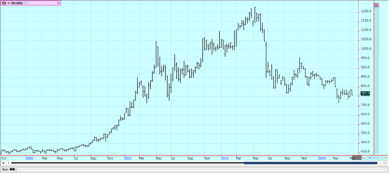Click the binoculars icon beside Bars
This screenshot has width=389, height=173.
(x=12, y=169)
